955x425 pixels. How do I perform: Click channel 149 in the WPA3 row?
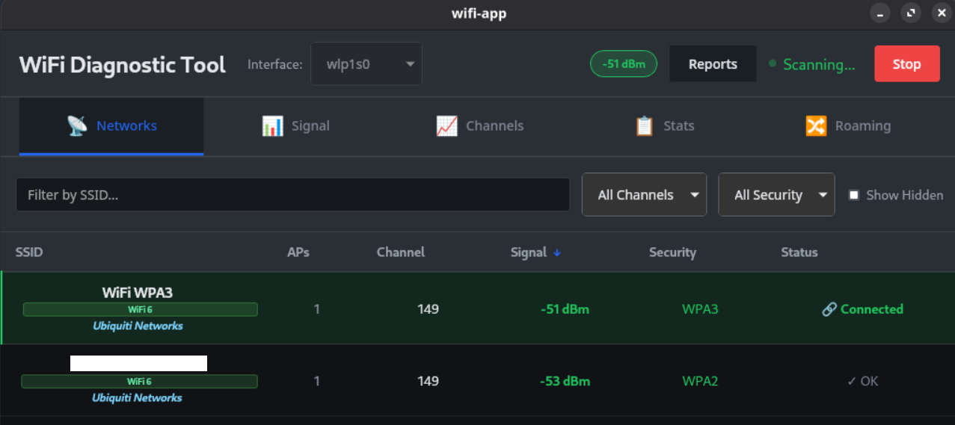point(428,309)
